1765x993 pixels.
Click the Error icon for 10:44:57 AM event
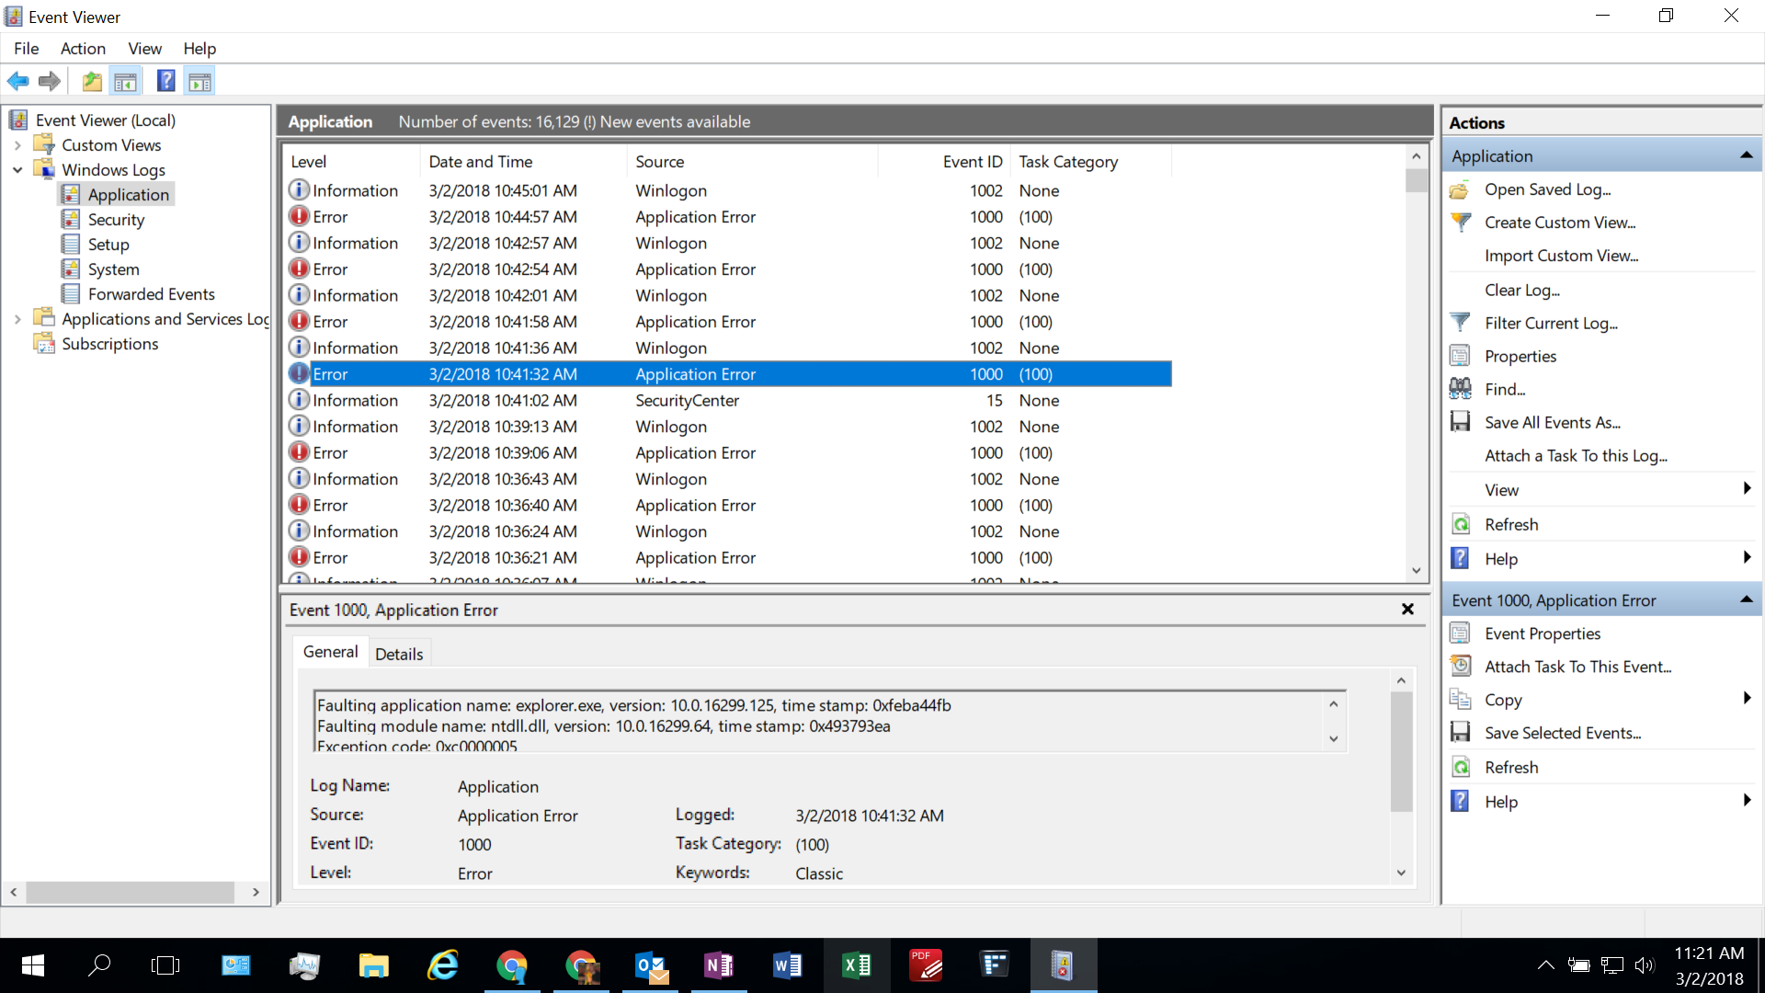tap(299, 216)
